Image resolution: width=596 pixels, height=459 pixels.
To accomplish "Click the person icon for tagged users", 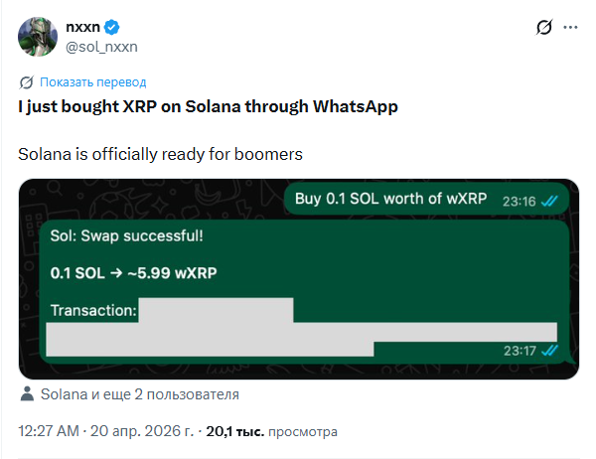I will 27,394.
